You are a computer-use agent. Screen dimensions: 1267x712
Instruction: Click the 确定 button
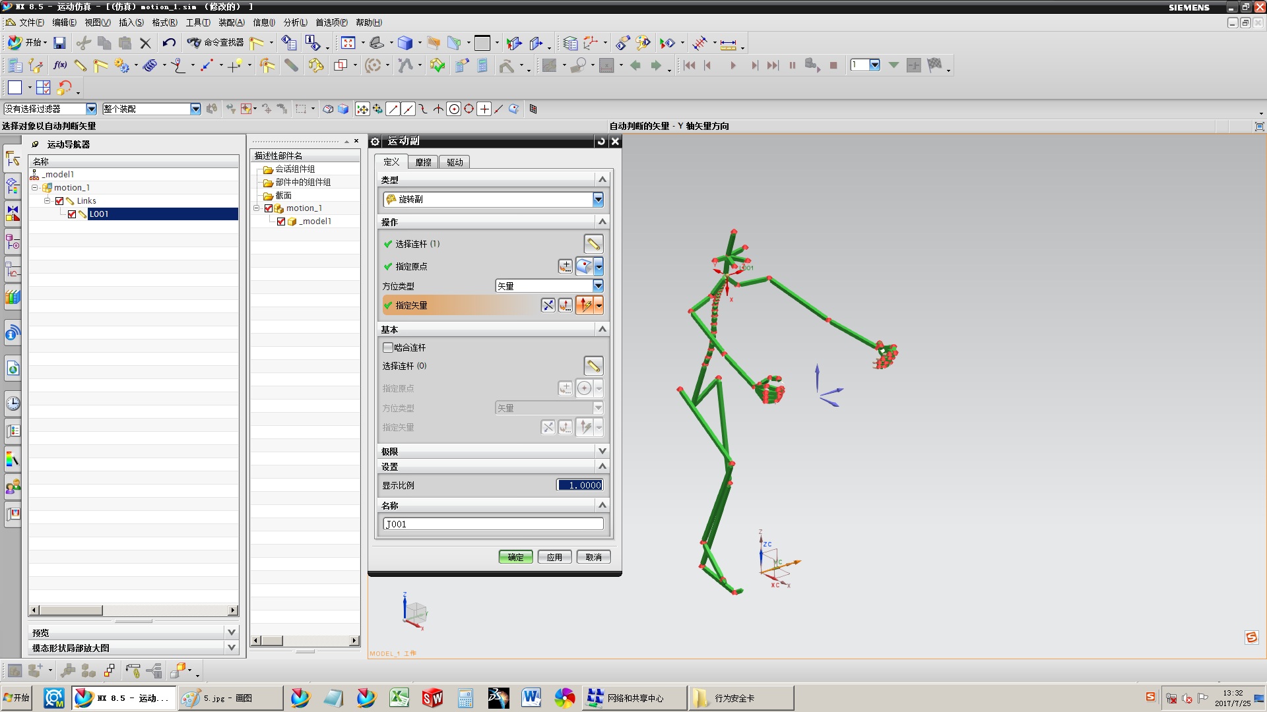tap(515, 557)
